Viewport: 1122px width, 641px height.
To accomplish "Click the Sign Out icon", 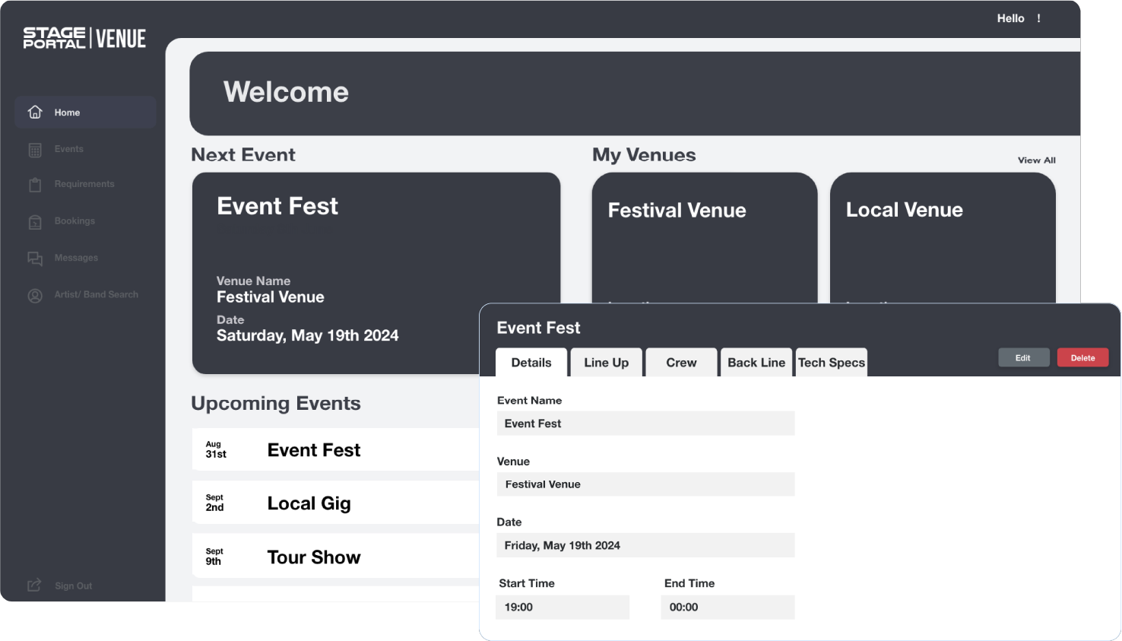I will pos(34,585).
